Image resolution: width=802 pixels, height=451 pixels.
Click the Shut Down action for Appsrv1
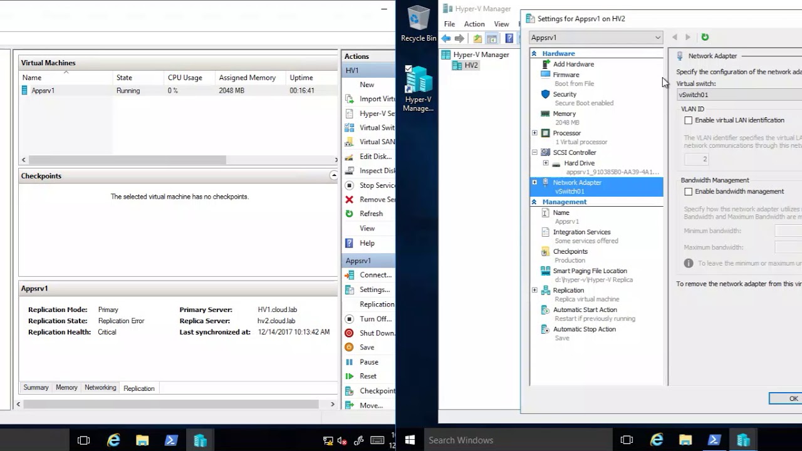coord(370,333)
